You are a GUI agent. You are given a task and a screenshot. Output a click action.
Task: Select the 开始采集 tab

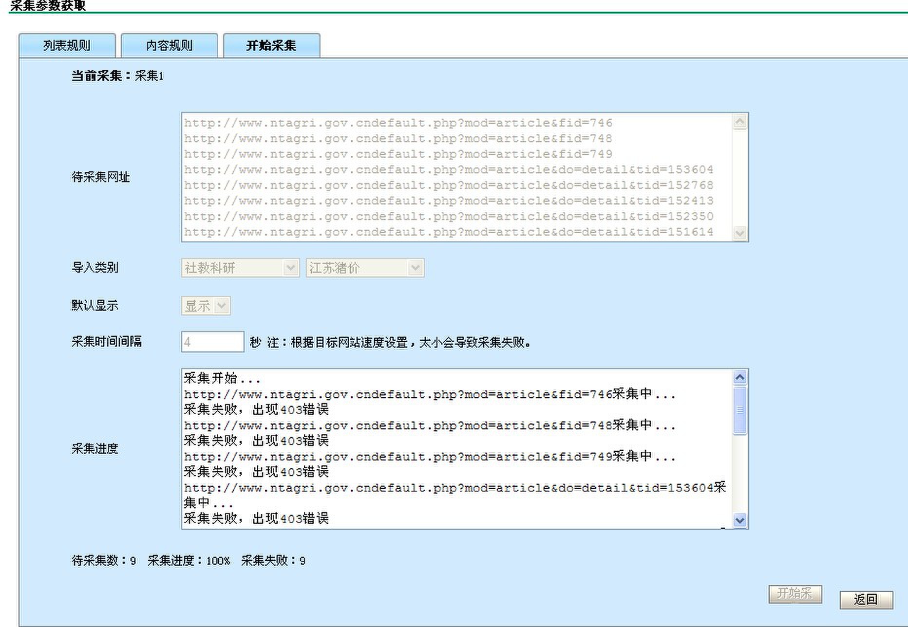pyautogui.click(x=271, y=46)
